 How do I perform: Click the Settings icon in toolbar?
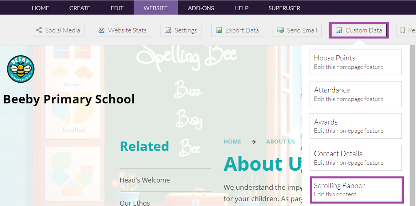[x=168, y=30]
